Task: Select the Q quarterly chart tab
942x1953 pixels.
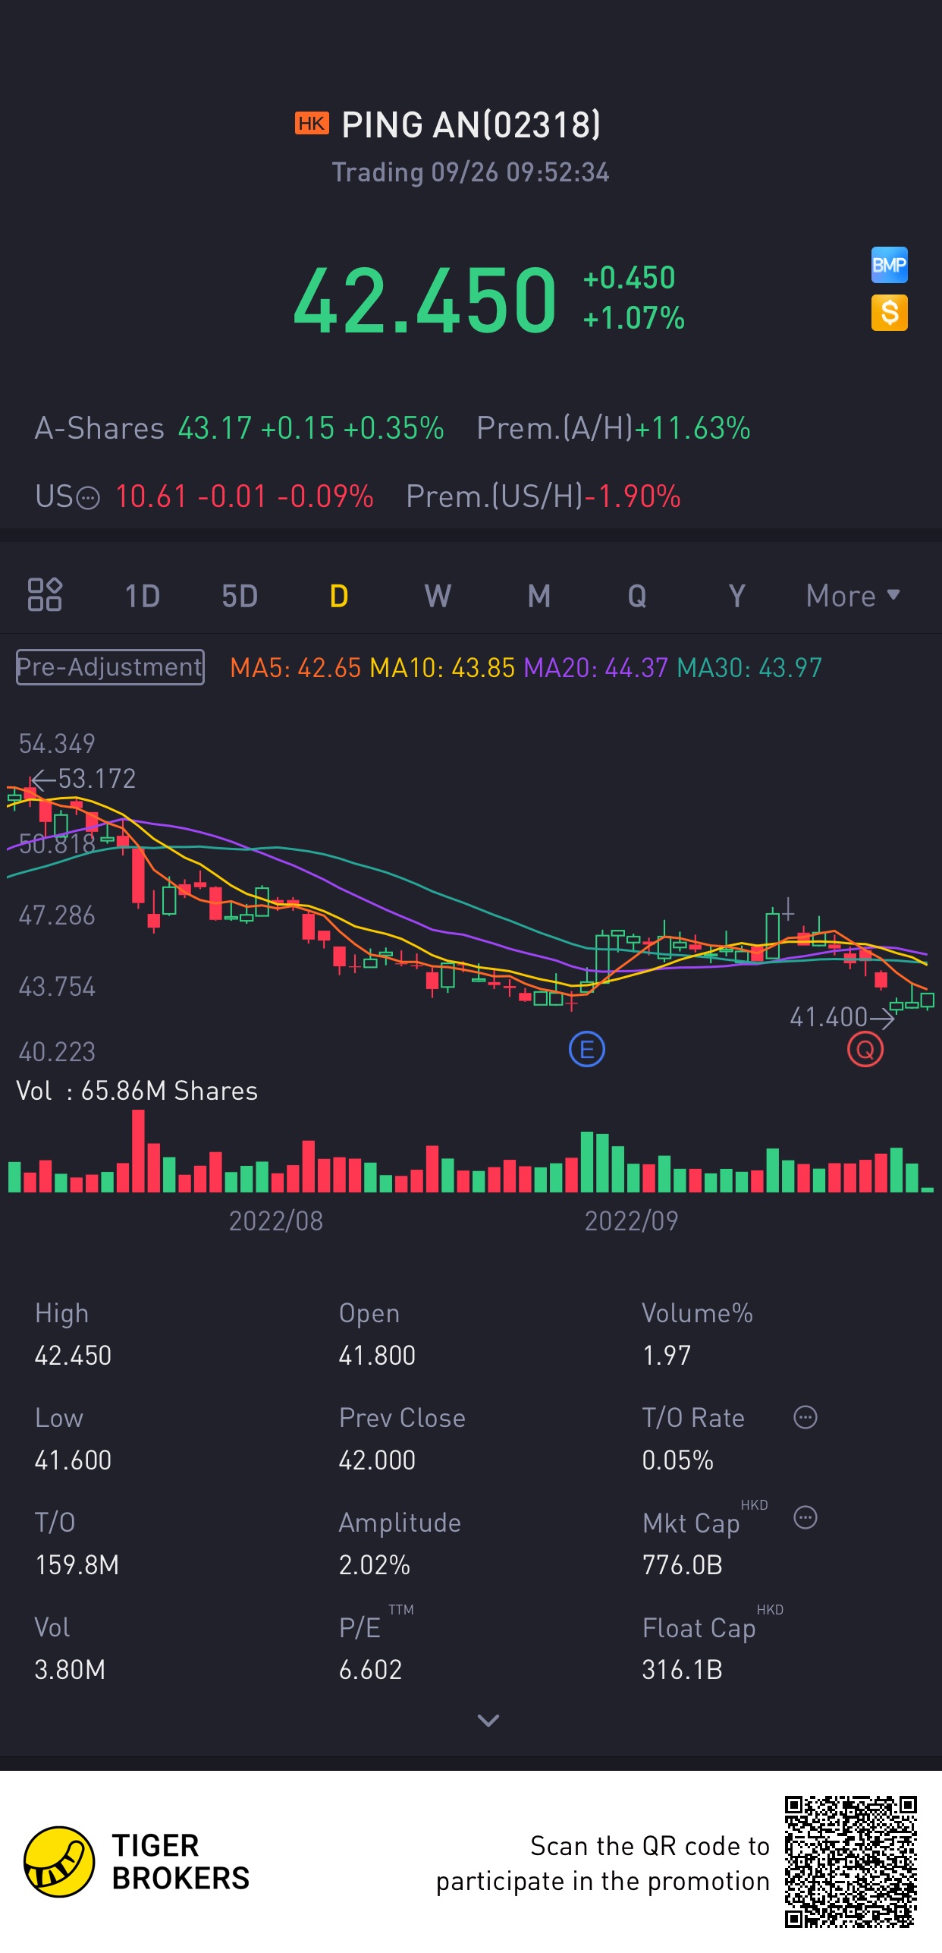Action: pyautogui.click(x=637, y=596)
